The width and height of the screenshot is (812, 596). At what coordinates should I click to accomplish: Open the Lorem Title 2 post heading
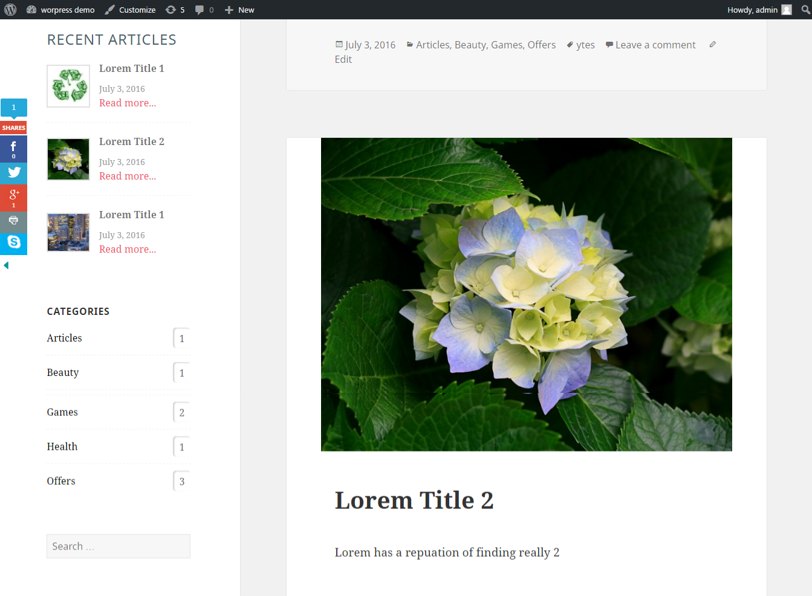tap(414, 500)
